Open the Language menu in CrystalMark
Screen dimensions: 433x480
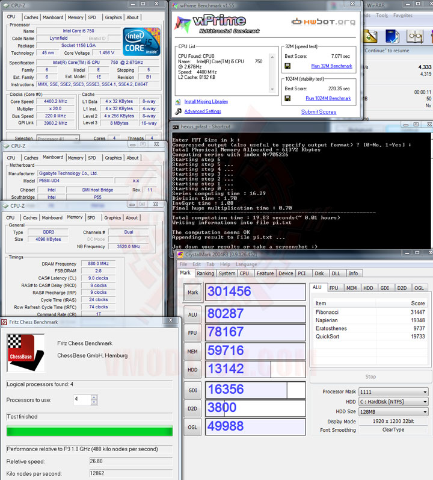247,264
